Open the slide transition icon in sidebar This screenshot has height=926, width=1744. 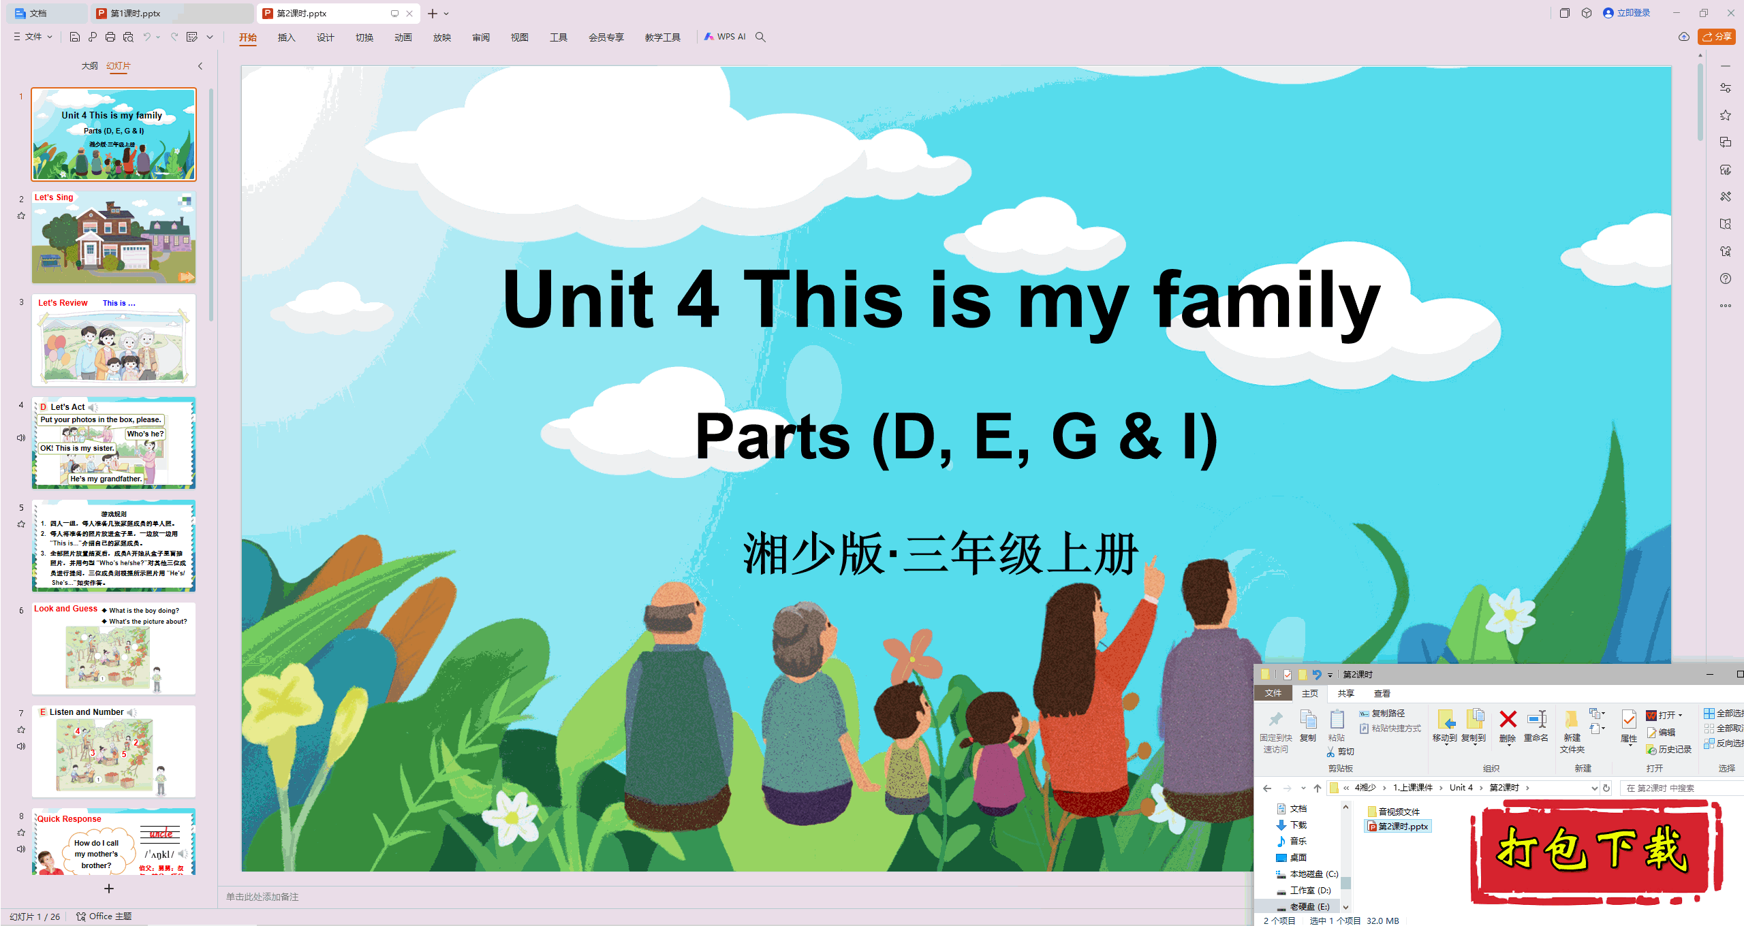click(x=1726, y=142)
